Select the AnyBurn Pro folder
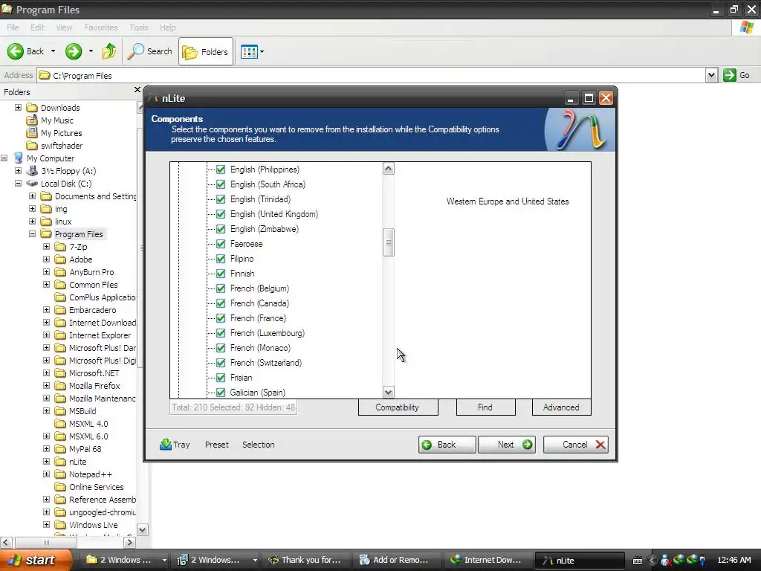Image resolution: width=761 pixels, height=571 pixels. pos(91,272)
